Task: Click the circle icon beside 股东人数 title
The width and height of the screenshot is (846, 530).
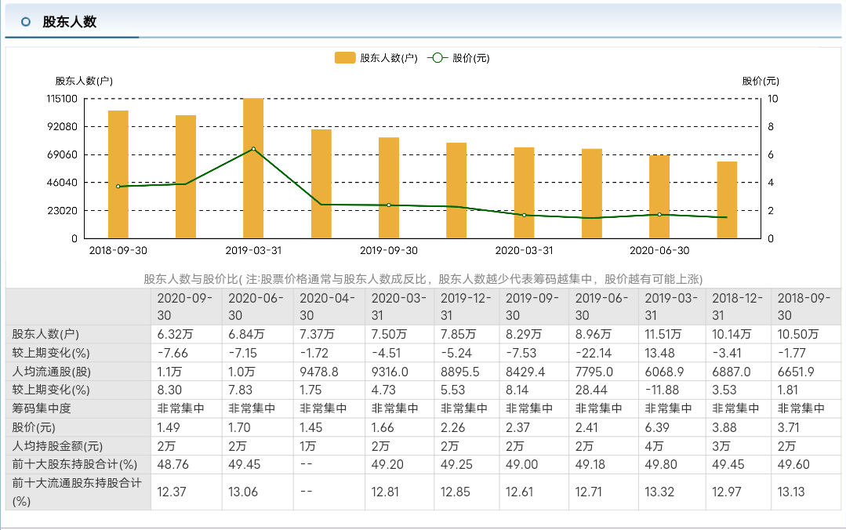Action: [x=25, y=22]
